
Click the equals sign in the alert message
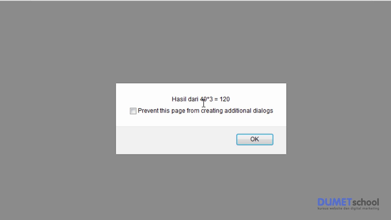[216, 99]
